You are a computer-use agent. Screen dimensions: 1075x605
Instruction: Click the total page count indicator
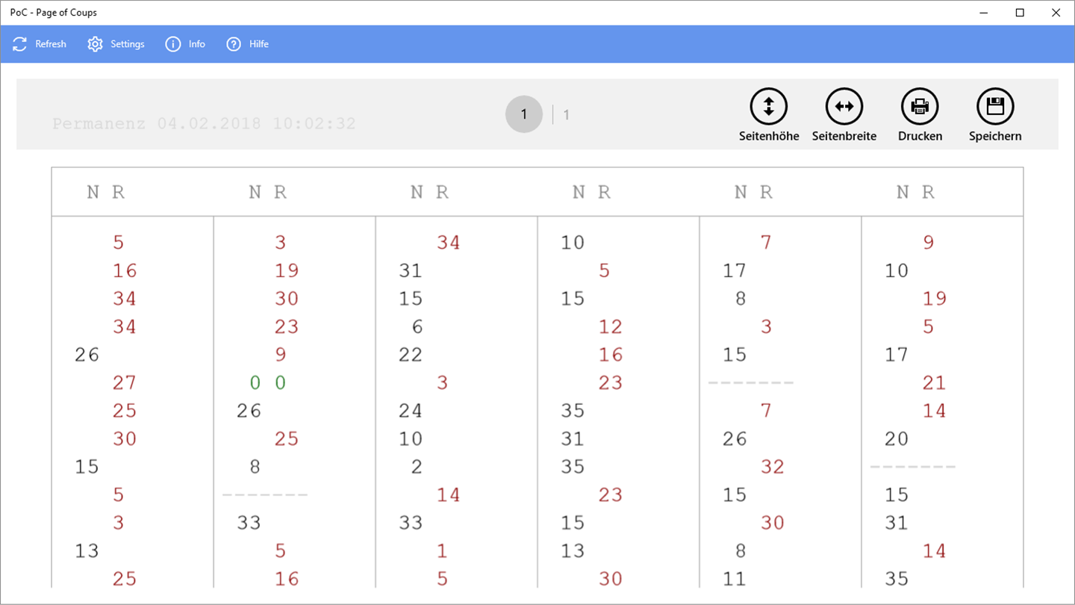point(567,115)
